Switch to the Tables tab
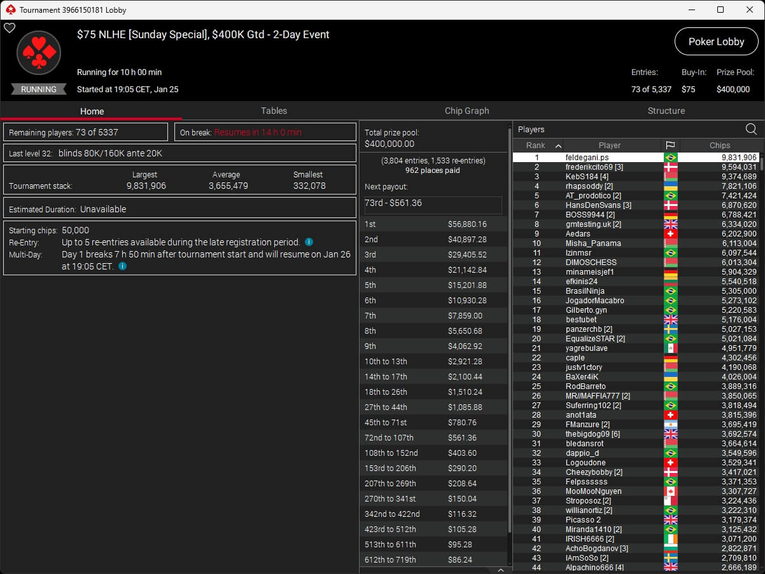765x574 pixels. [x=274, y=111]
